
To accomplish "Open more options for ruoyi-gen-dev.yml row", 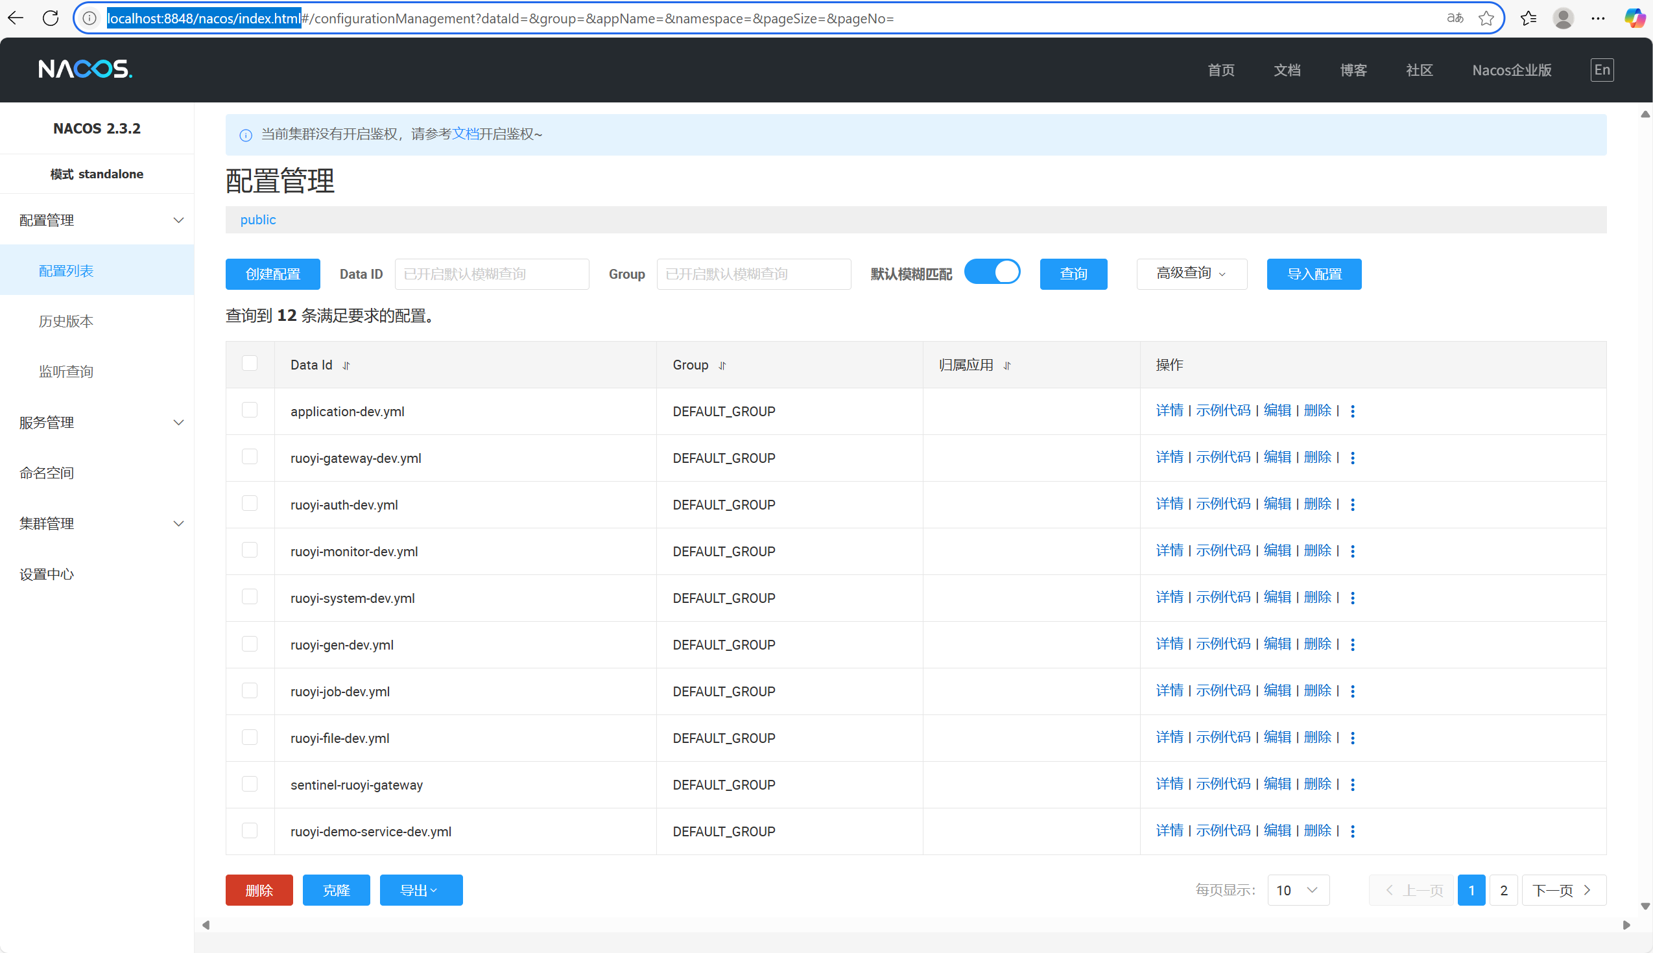I will [x=1353, y=644].
